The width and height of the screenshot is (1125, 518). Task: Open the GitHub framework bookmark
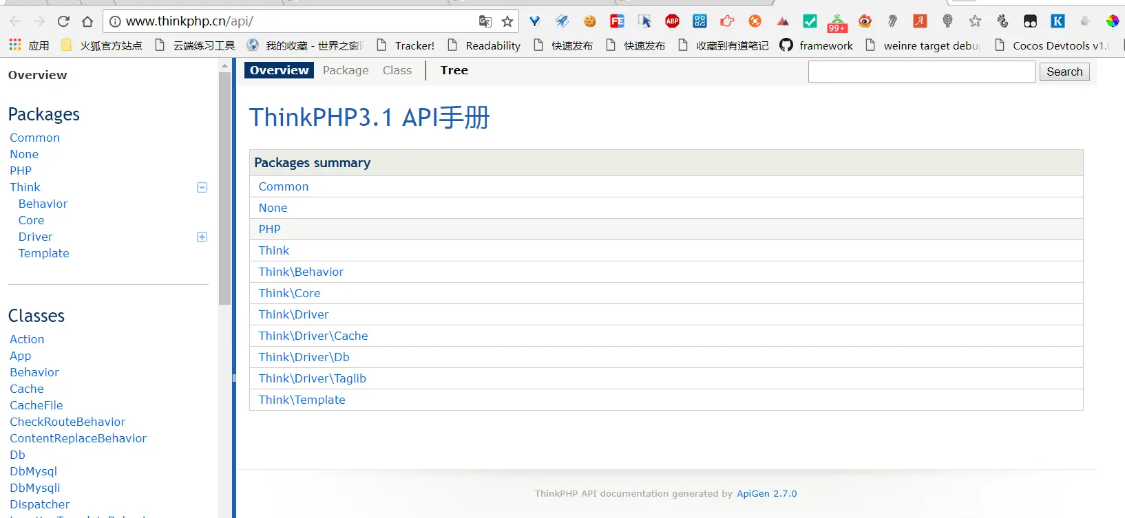click(817, 45)
